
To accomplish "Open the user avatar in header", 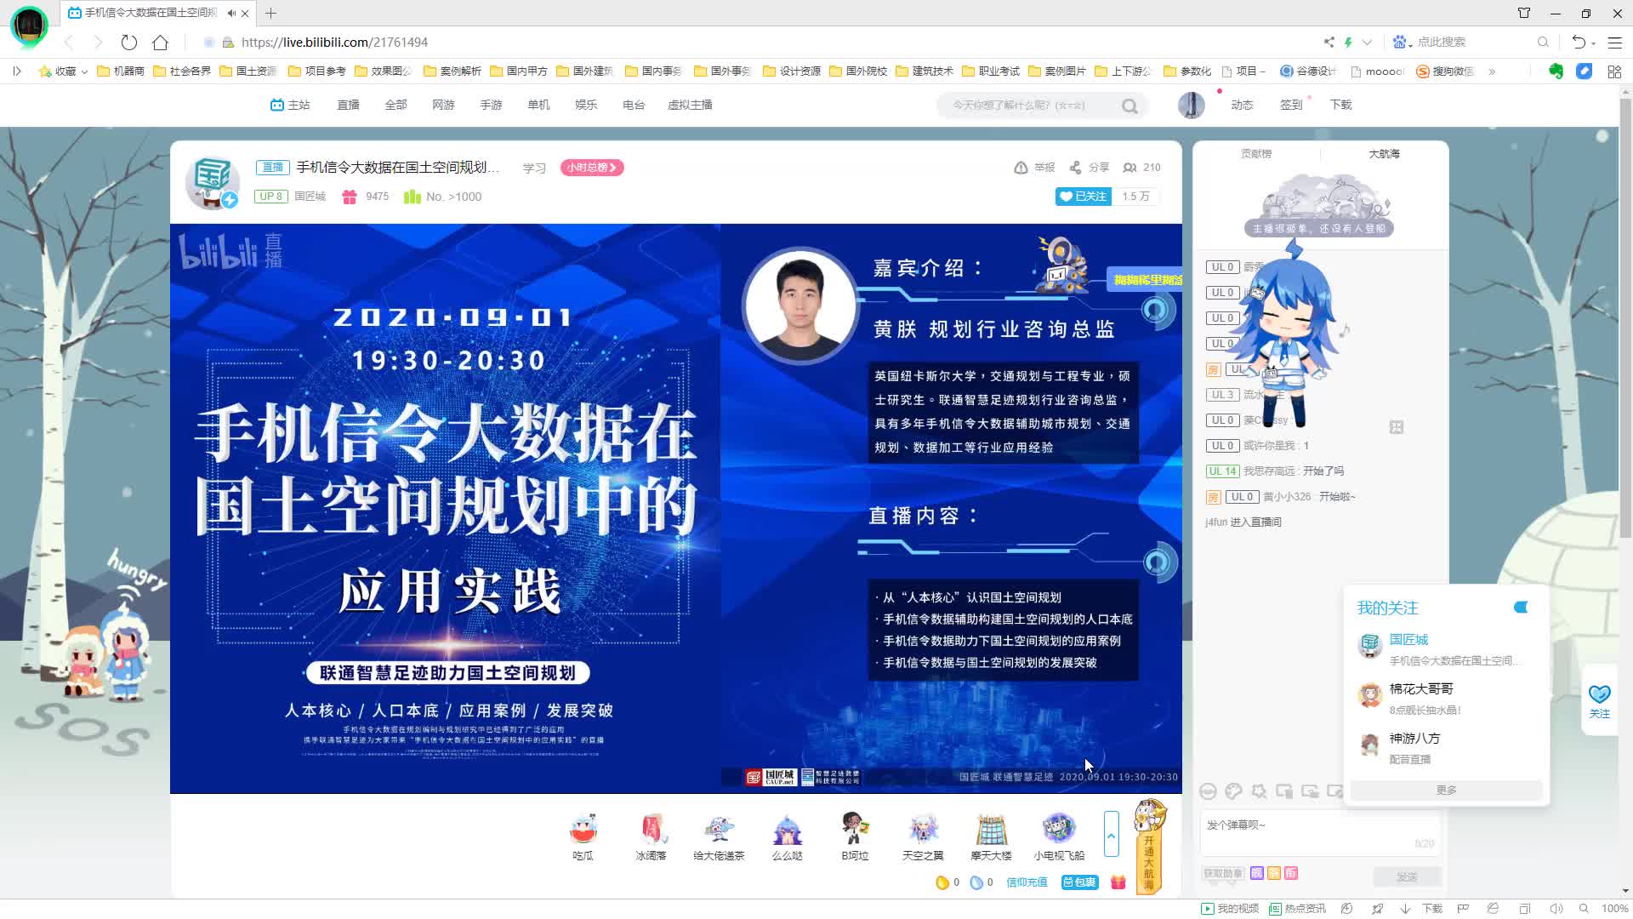I will 1191,105.
